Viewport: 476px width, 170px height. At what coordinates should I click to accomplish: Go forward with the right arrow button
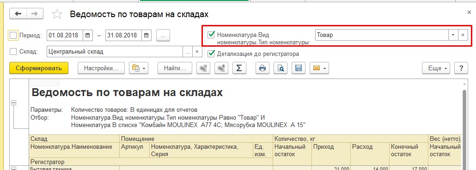pos(35,14)
